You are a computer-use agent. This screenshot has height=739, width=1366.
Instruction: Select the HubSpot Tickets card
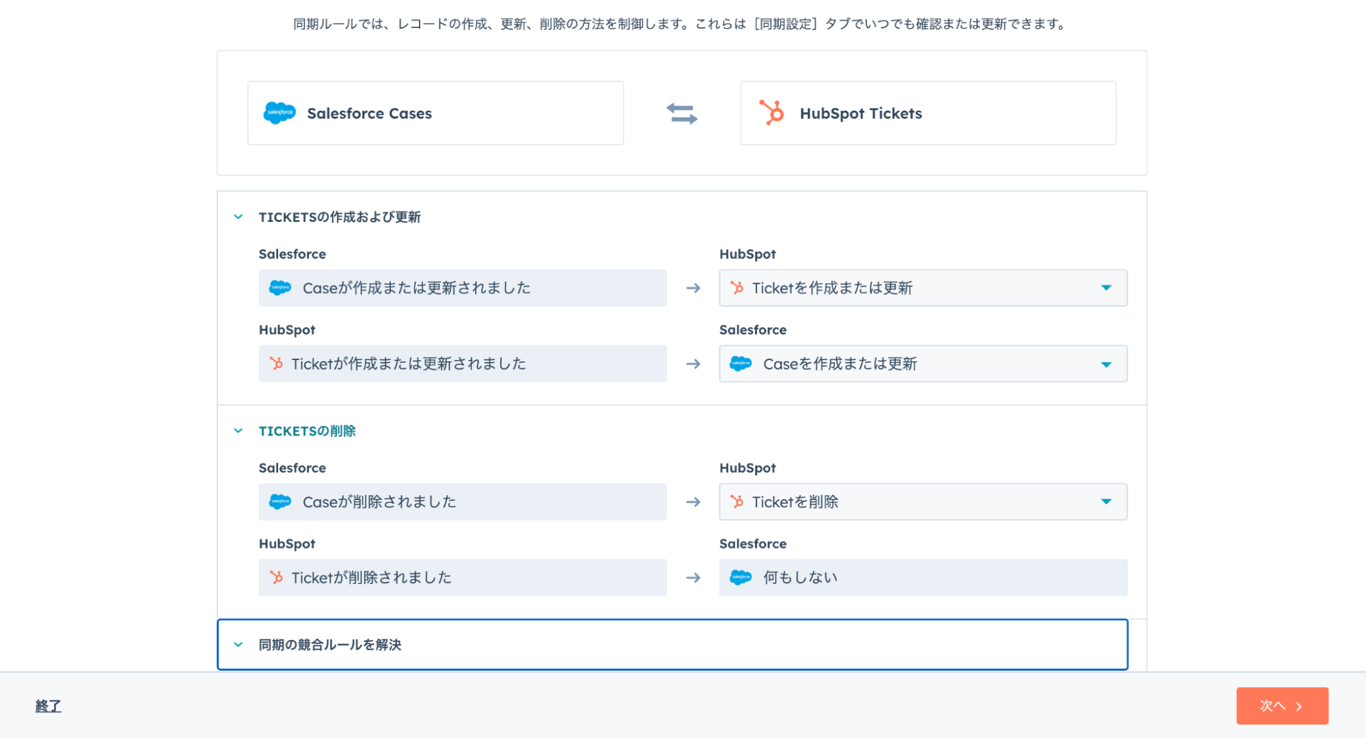[928, 113]
